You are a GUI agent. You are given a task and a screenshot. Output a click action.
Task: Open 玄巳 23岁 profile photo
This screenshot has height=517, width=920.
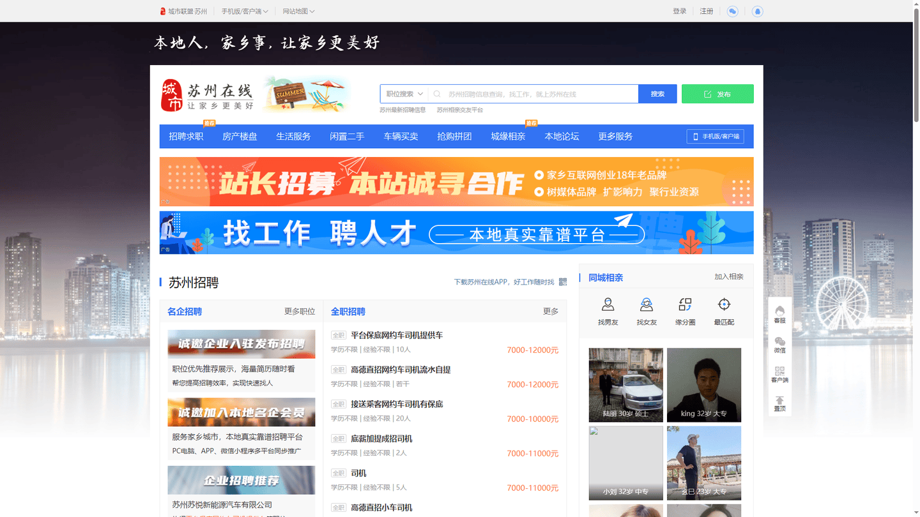[x=704, y=463]
